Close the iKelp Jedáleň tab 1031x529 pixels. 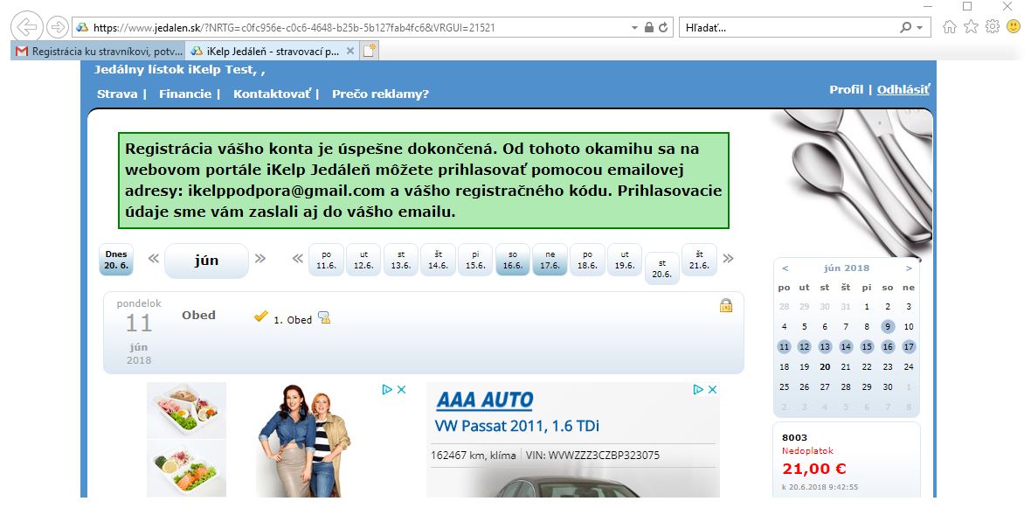350,52
